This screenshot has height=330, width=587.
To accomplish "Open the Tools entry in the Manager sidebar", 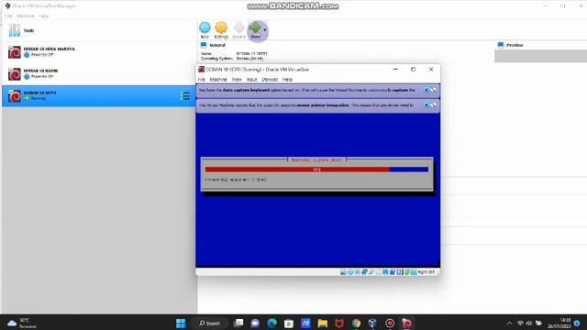I will point(99,30).
